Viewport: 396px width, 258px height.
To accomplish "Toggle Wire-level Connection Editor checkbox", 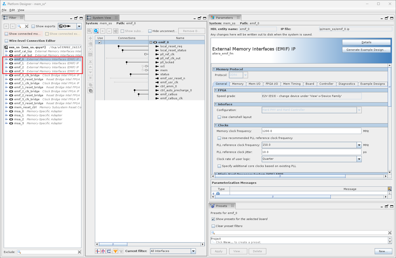I will pyautogui.click(x=7, y=41).
